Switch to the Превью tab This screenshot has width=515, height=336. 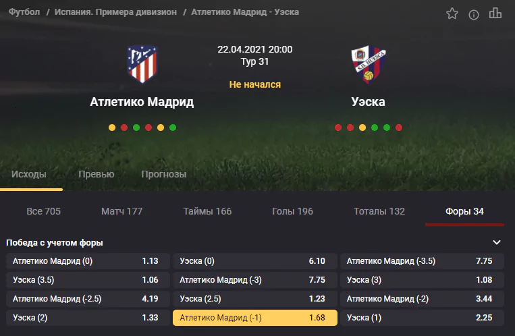pyautogui.click(x=97, y=174)
